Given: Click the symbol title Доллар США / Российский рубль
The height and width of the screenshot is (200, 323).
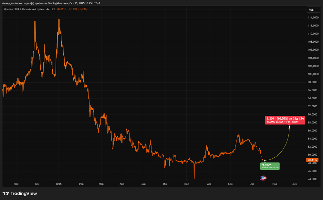Looking at the screenshot, I should pyautogui.click(x=24, y=9).
